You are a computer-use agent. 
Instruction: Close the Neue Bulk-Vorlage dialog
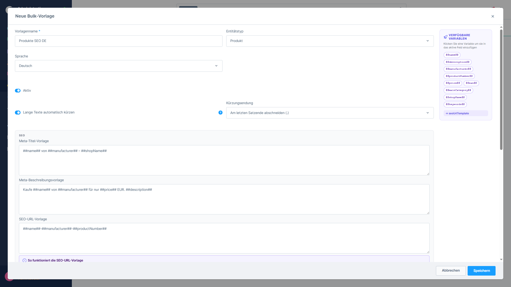493,16
